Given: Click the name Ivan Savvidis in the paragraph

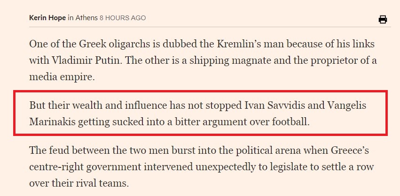Looking at the screenshot, I should (x=273, y=105).
